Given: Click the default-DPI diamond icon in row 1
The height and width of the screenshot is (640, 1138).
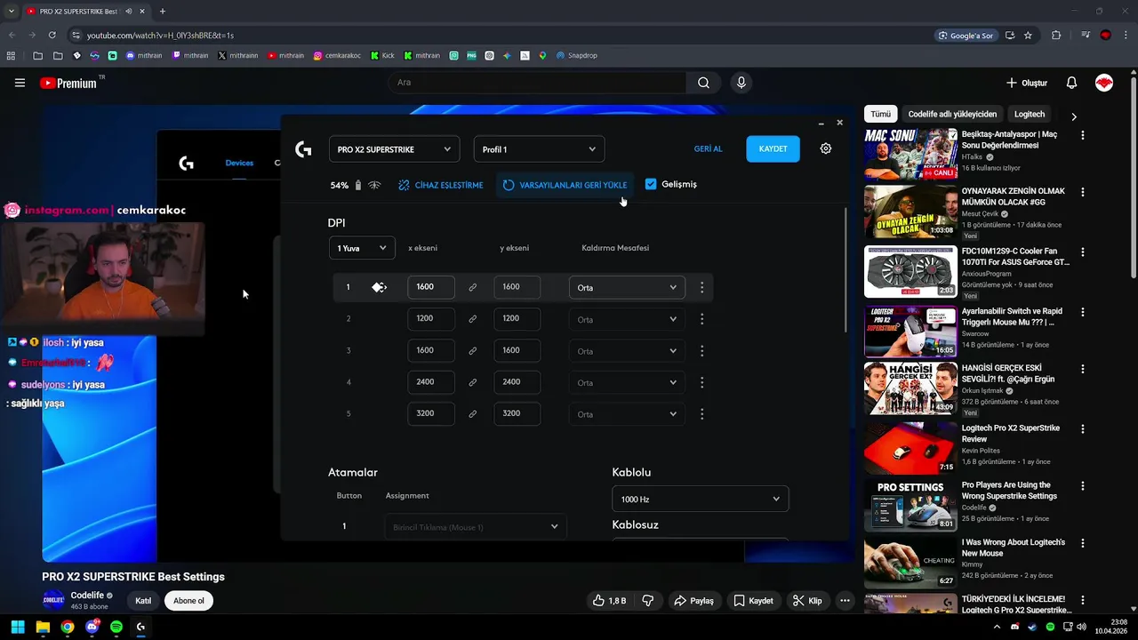Looking at the screenshot, I should click(379, 287).
